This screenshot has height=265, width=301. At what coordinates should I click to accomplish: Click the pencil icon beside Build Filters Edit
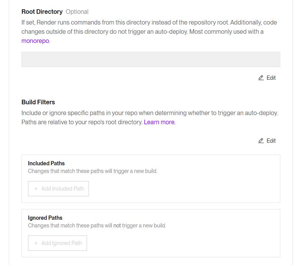[261, 141]
